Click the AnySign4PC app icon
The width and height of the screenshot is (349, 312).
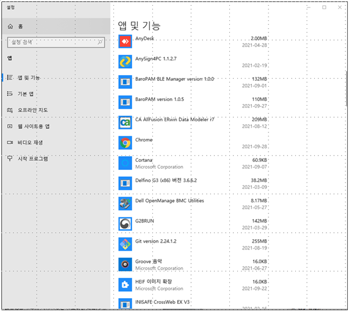click(x=125, y=62)
